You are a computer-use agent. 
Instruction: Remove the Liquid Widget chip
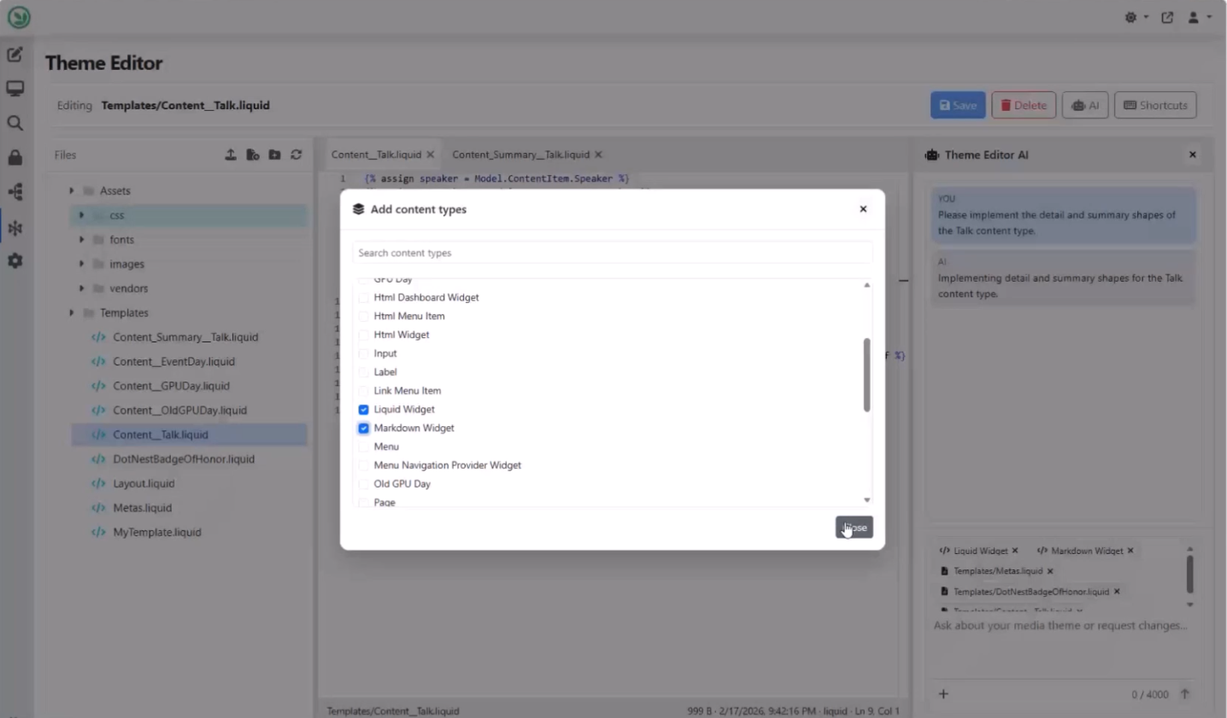[x=1015, y=551]
